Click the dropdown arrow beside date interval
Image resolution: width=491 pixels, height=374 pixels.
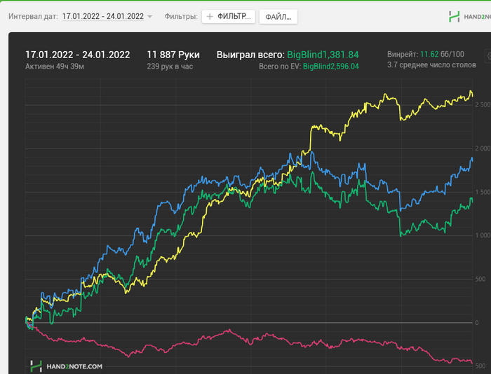149,17
